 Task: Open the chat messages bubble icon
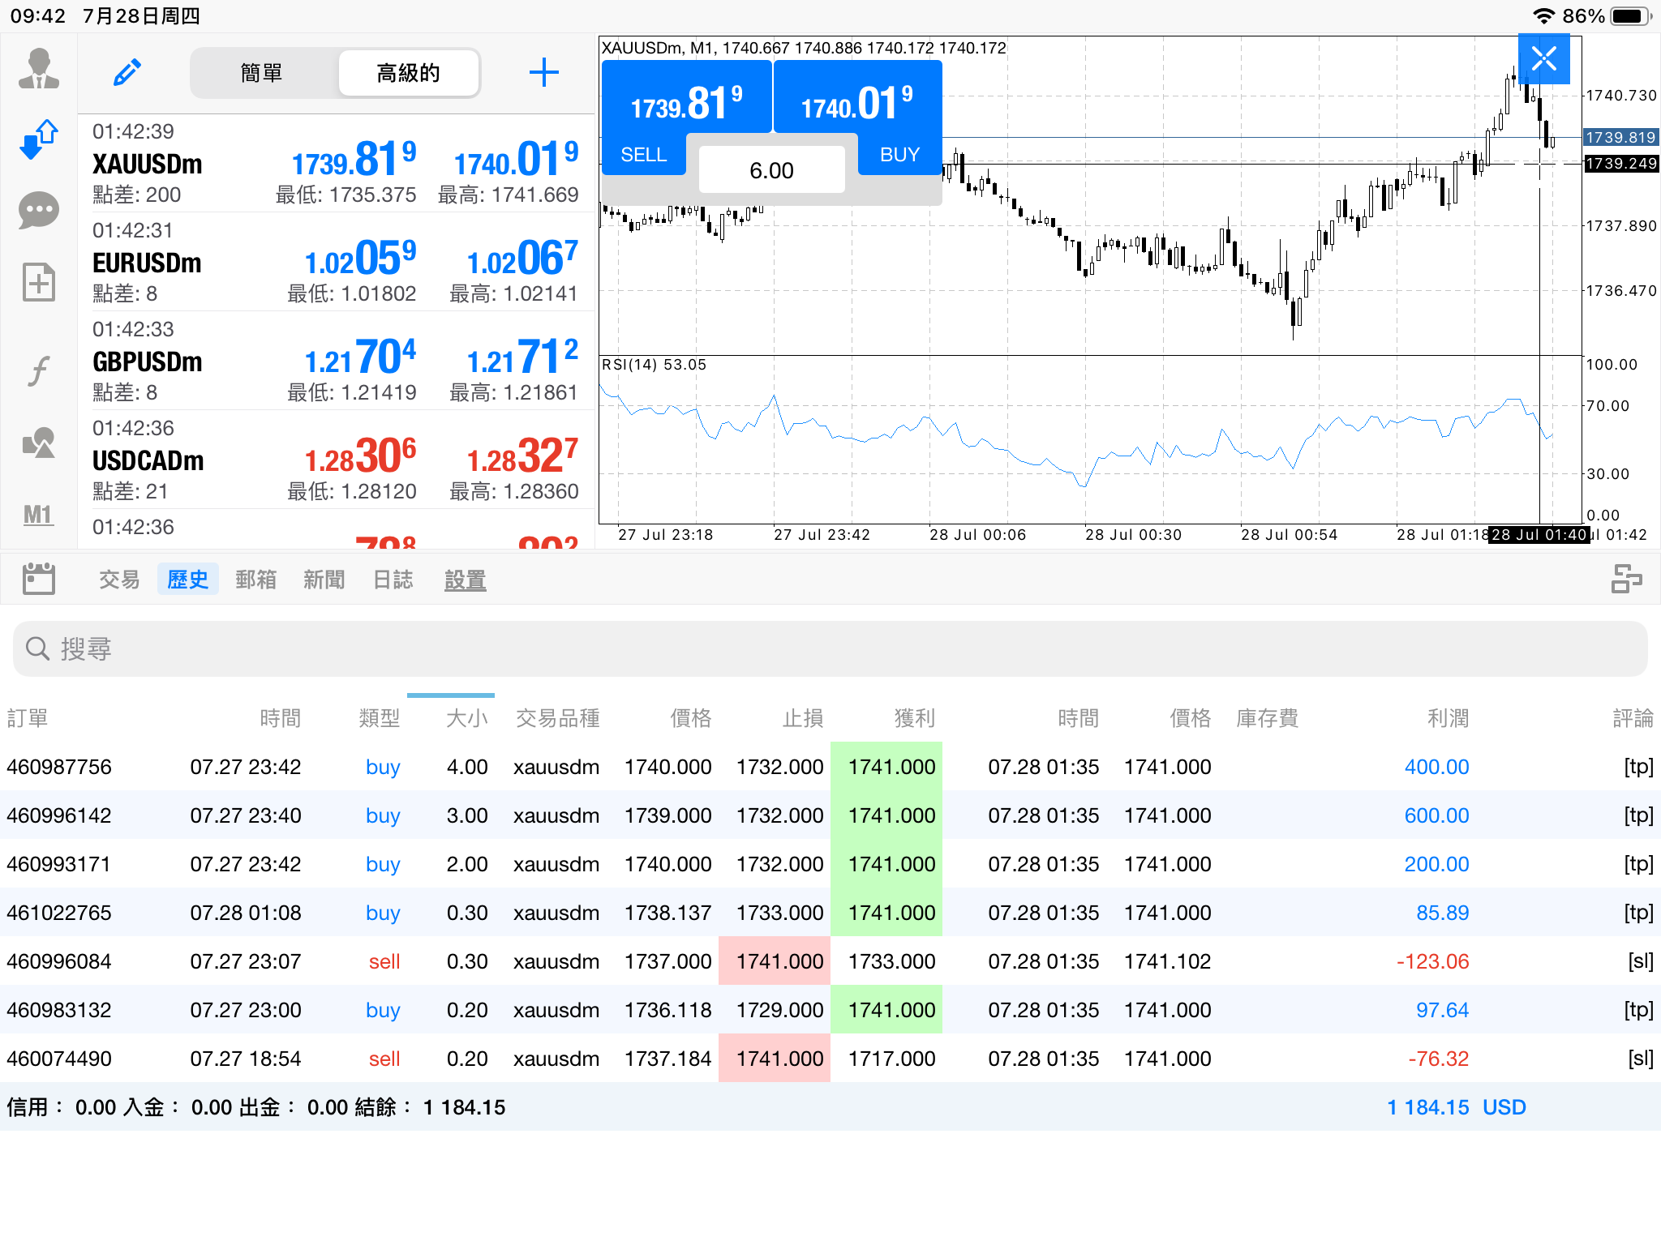[38, 211]
